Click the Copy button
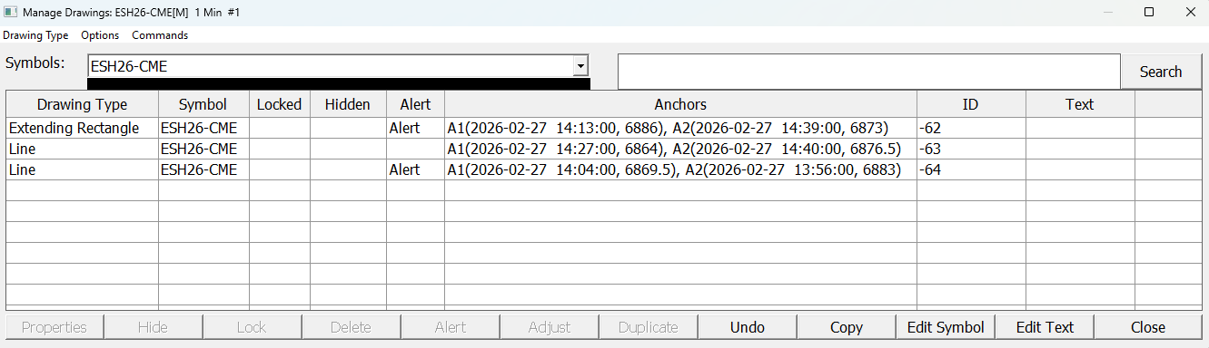Image resolution: width=1209 pixels, height=348 pixels. click(847, 327)
